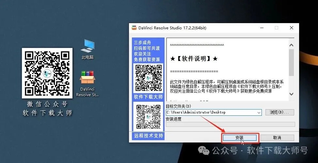This screenshot has height=163, width=318.
Task: Close the installer window
Action: 292,28
